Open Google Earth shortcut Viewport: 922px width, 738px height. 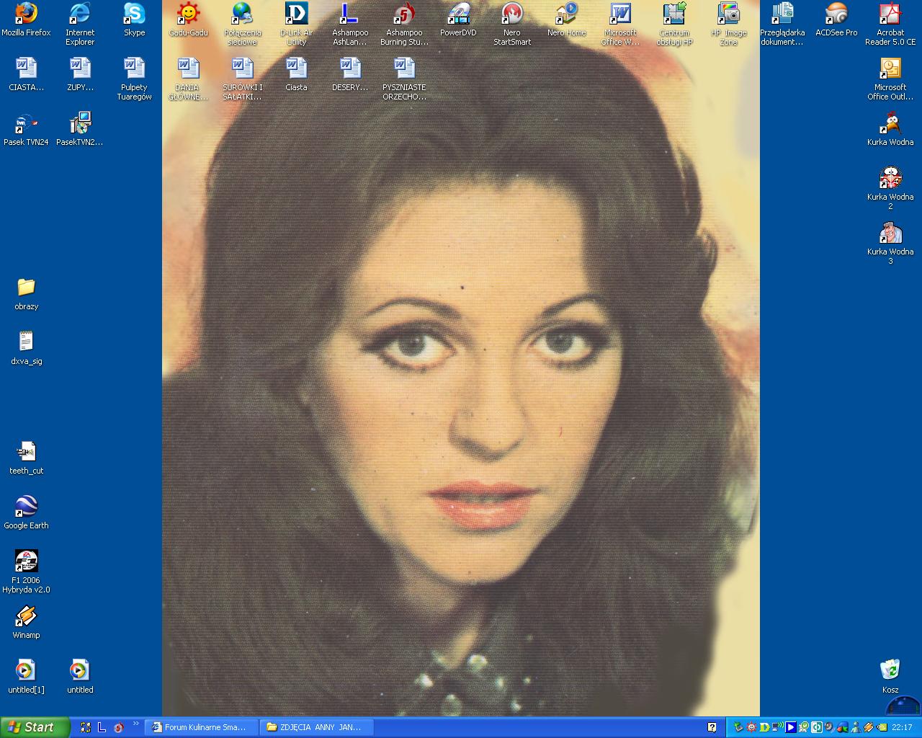26,507
